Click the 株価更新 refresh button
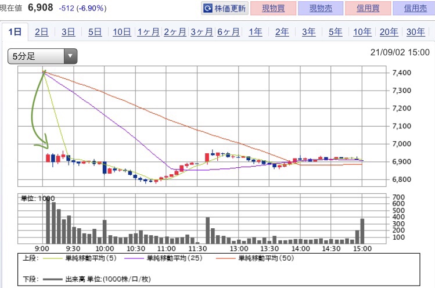The image size is (435, 288). pyautogui.click(x=224, y=8)
